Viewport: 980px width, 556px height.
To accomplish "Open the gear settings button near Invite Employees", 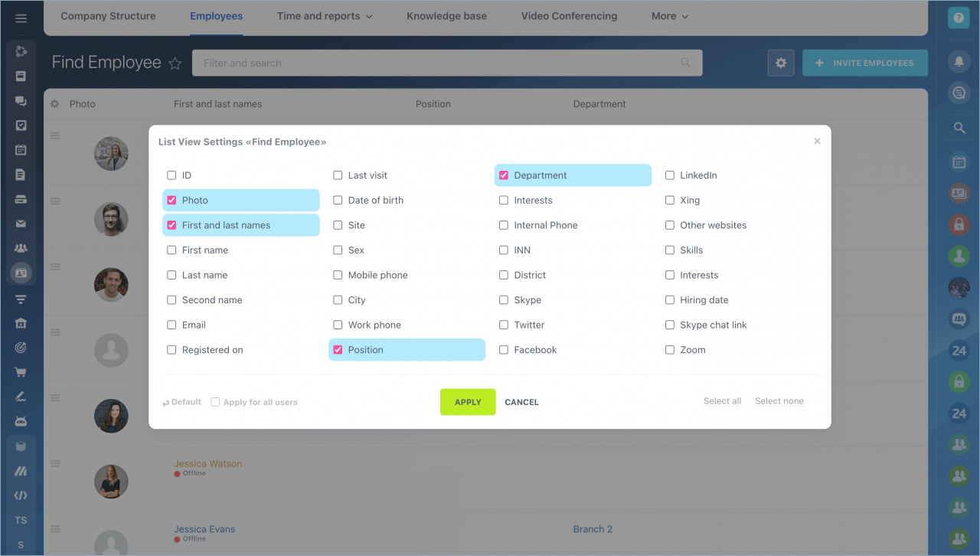I will tap(781, 63).
